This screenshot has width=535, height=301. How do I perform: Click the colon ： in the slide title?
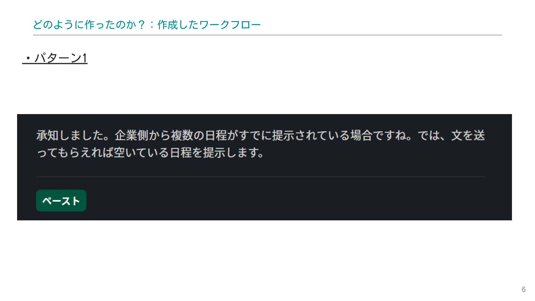[x=151, y=25]
